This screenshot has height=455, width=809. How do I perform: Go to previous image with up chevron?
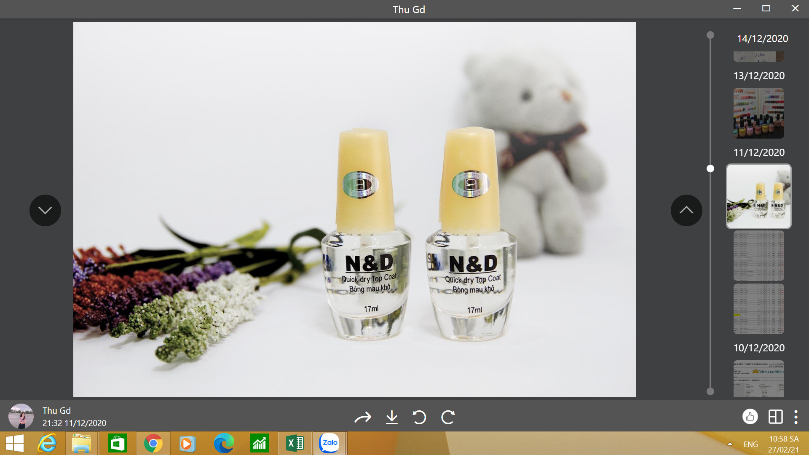(686, 210)
